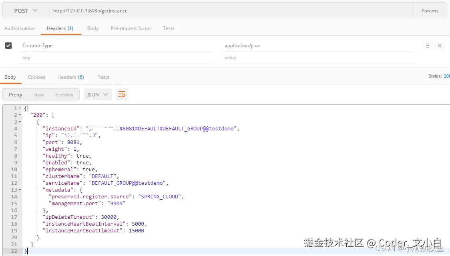
Task: Open the Pre-request Script tab
Action: click(x=131, y=28)
